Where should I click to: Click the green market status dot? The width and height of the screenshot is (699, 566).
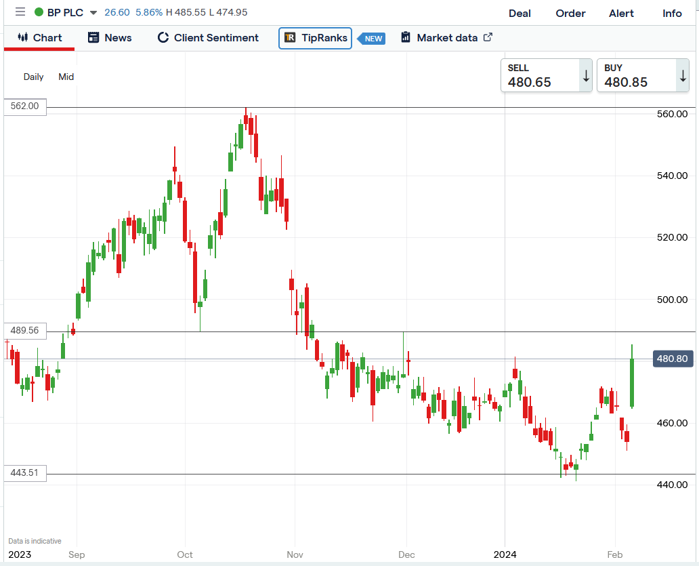39,12
